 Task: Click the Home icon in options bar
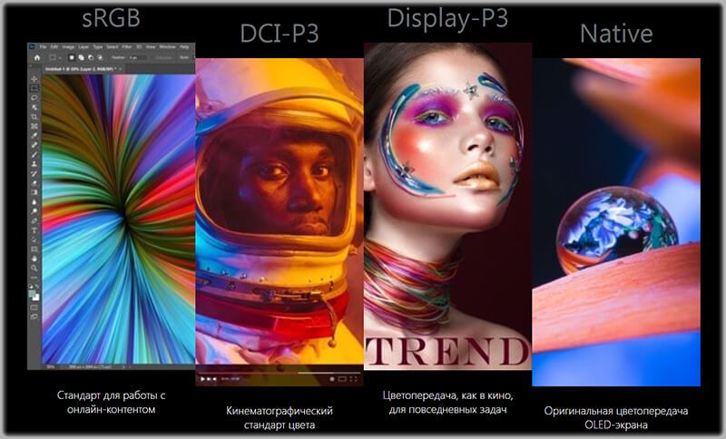[37, 56]
